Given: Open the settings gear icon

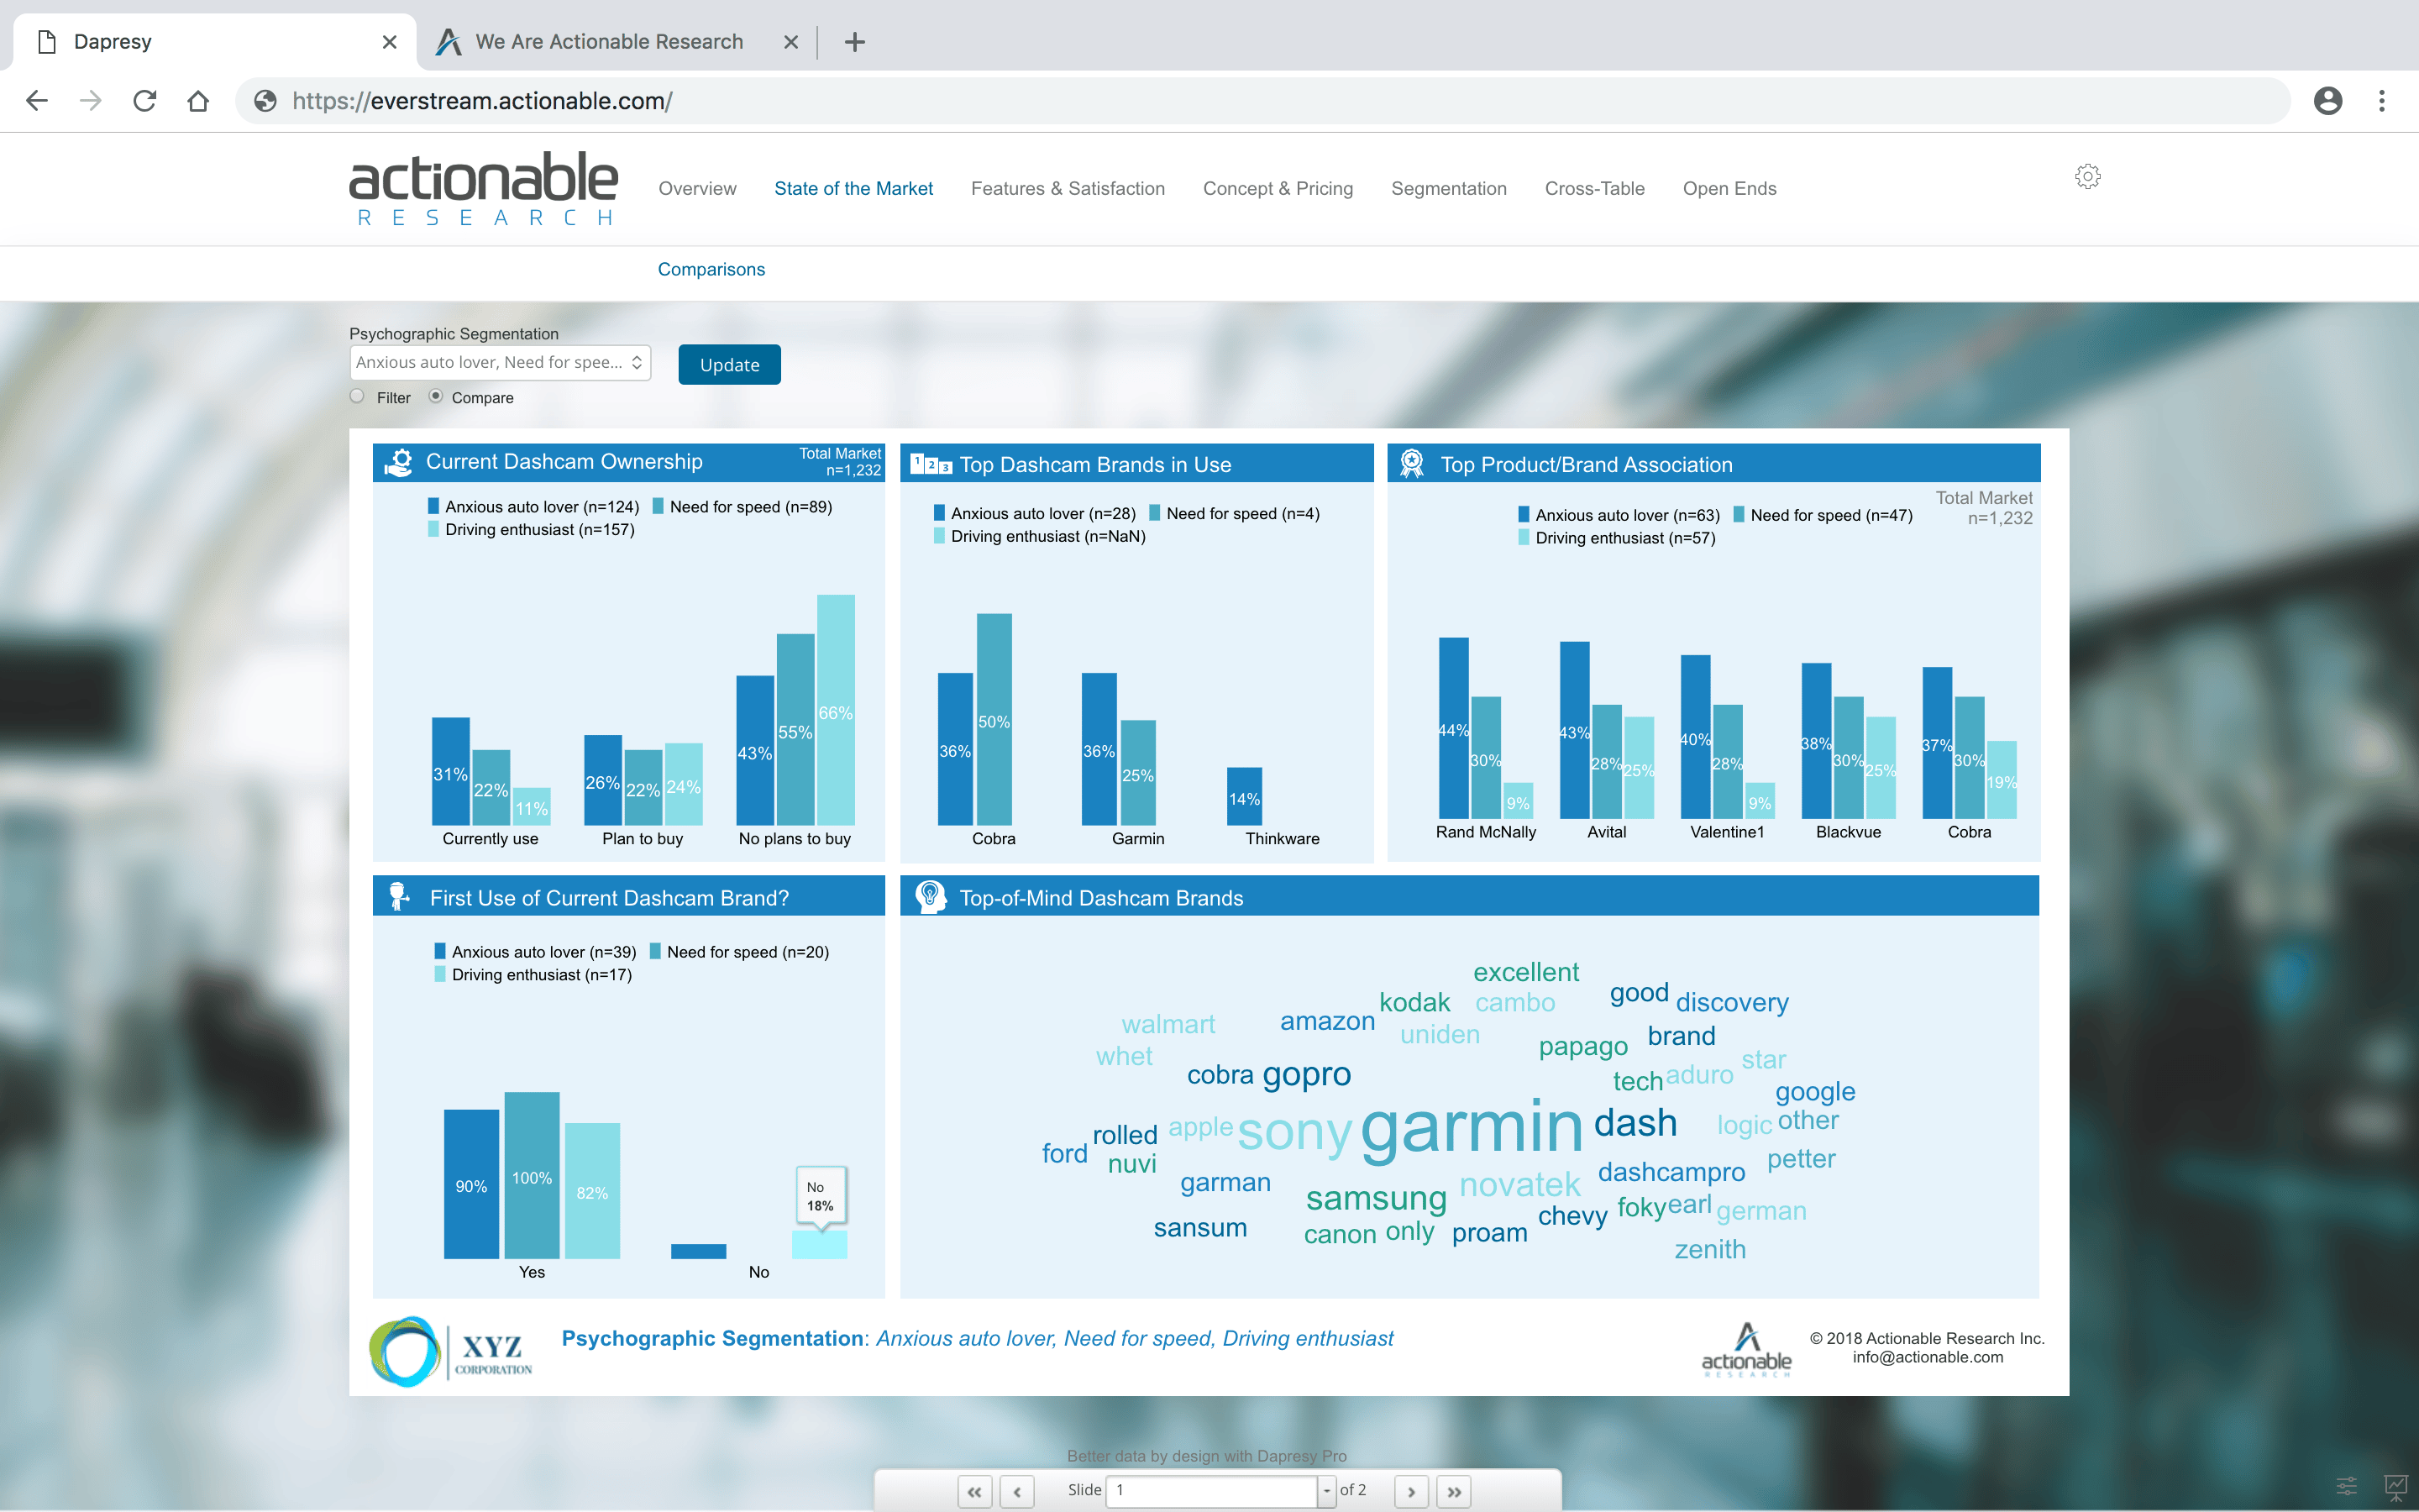Looking at the screenshot, I should (x=2087, y=176).
